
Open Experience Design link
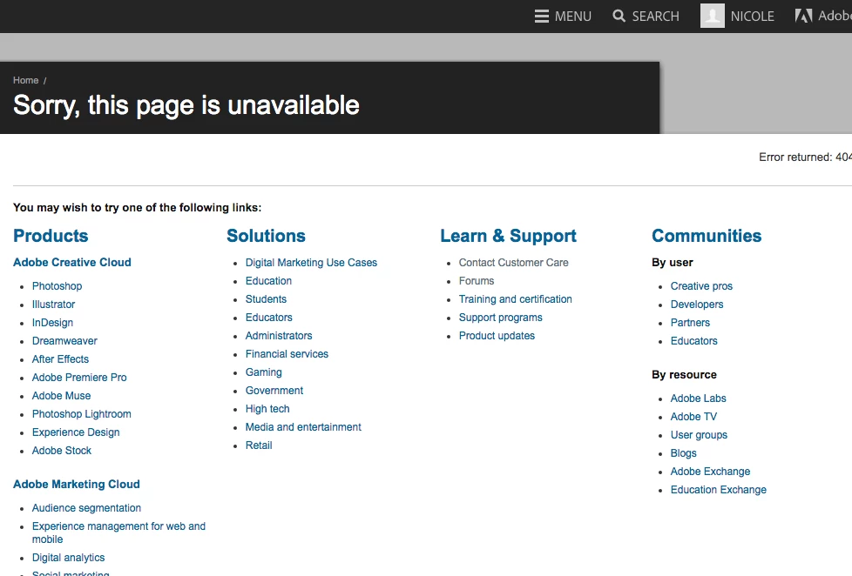(x=76, y=432)
